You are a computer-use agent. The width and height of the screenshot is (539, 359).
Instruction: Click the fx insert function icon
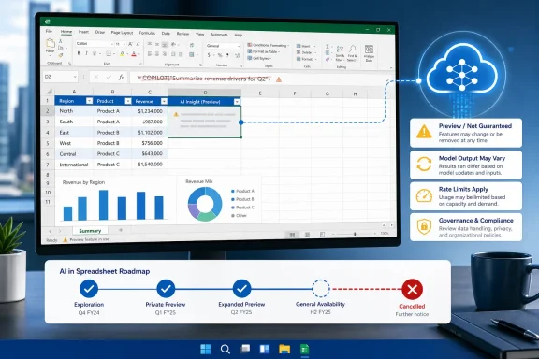click(x=121, y=78)
